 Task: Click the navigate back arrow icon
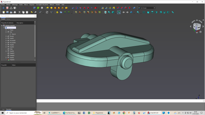click(124, 12)
